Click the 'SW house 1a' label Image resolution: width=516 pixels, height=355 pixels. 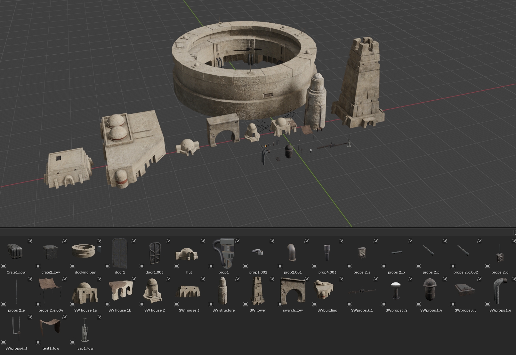coord(85,310)
